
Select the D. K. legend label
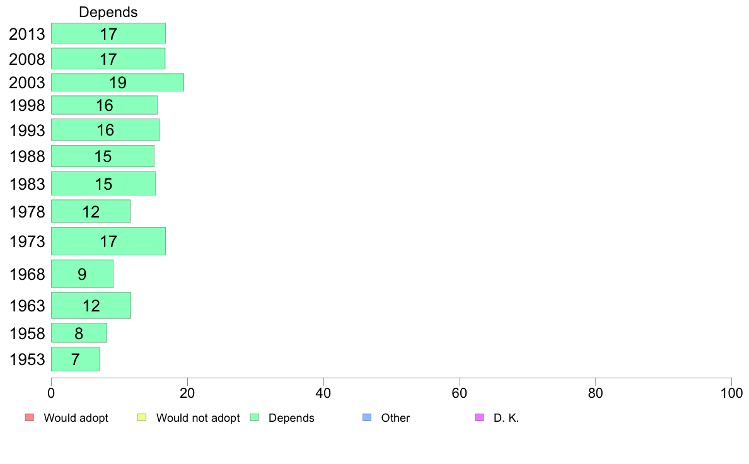506,418
